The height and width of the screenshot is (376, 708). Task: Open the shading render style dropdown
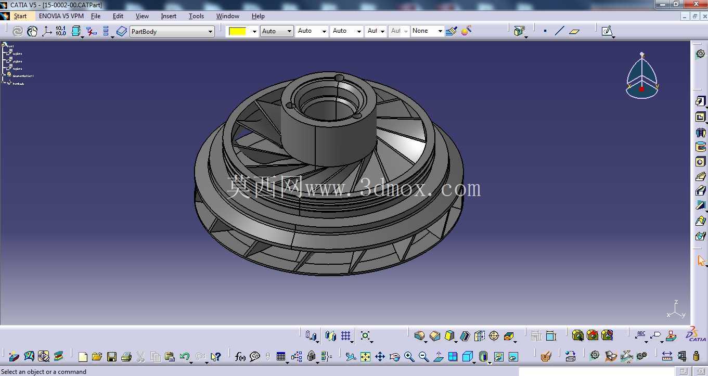tap(484, 357)
